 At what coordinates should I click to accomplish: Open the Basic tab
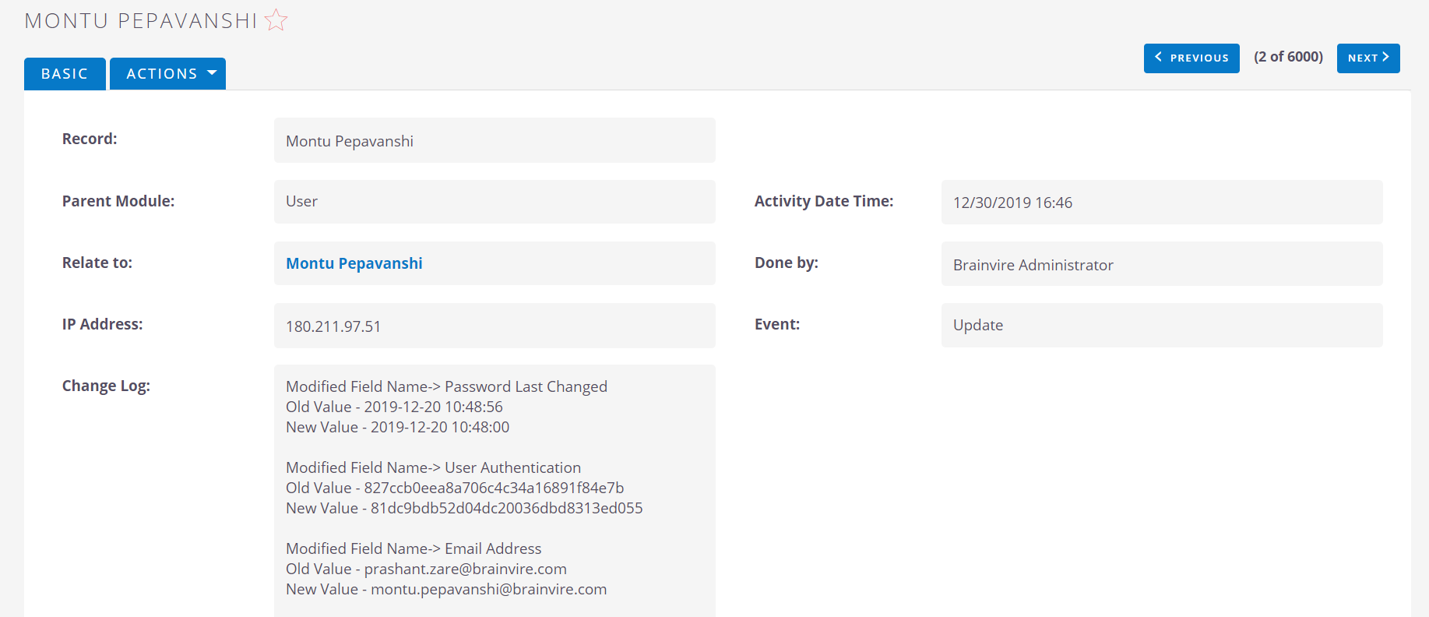tap(65, 73)
